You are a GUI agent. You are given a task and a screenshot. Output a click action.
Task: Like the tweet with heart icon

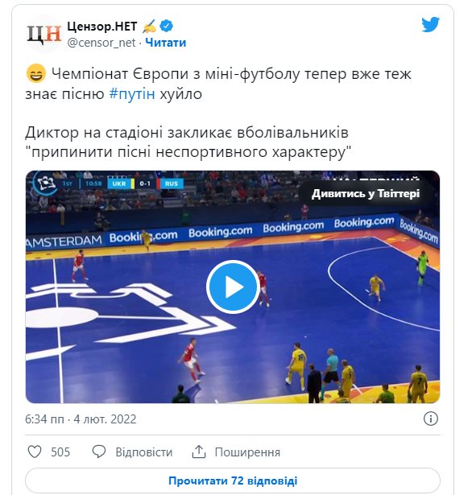click(x=35, y=452)
